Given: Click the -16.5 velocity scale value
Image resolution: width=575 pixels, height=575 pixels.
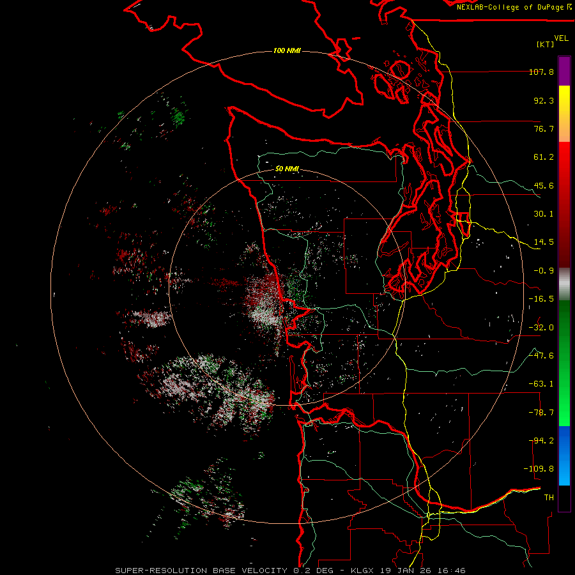Looking at the screenshot, I should (541, 299).
